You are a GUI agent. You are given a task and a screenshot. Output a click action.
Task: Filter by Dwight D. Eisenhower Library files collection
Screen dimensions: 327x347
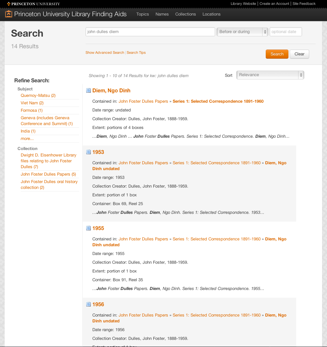[x=49, y=161]
